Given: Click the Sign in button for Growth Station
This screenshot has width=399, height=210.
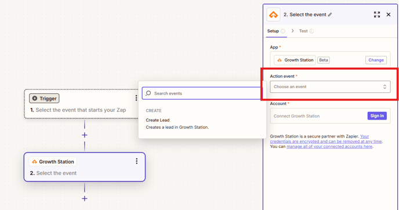Looking at the screenshot, I should point(377,116).
